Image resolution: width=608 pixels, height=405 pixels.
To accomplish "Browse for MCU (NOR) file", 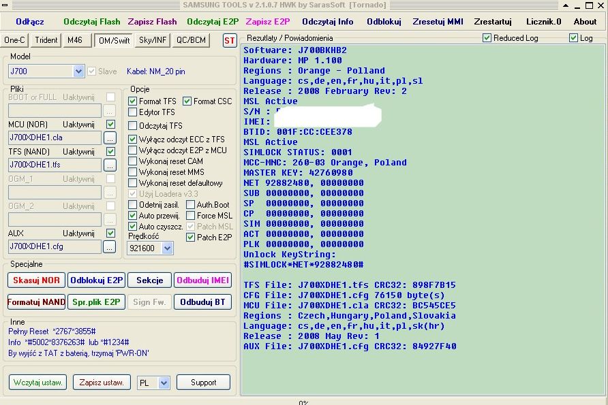I will [x=110, y=137].
